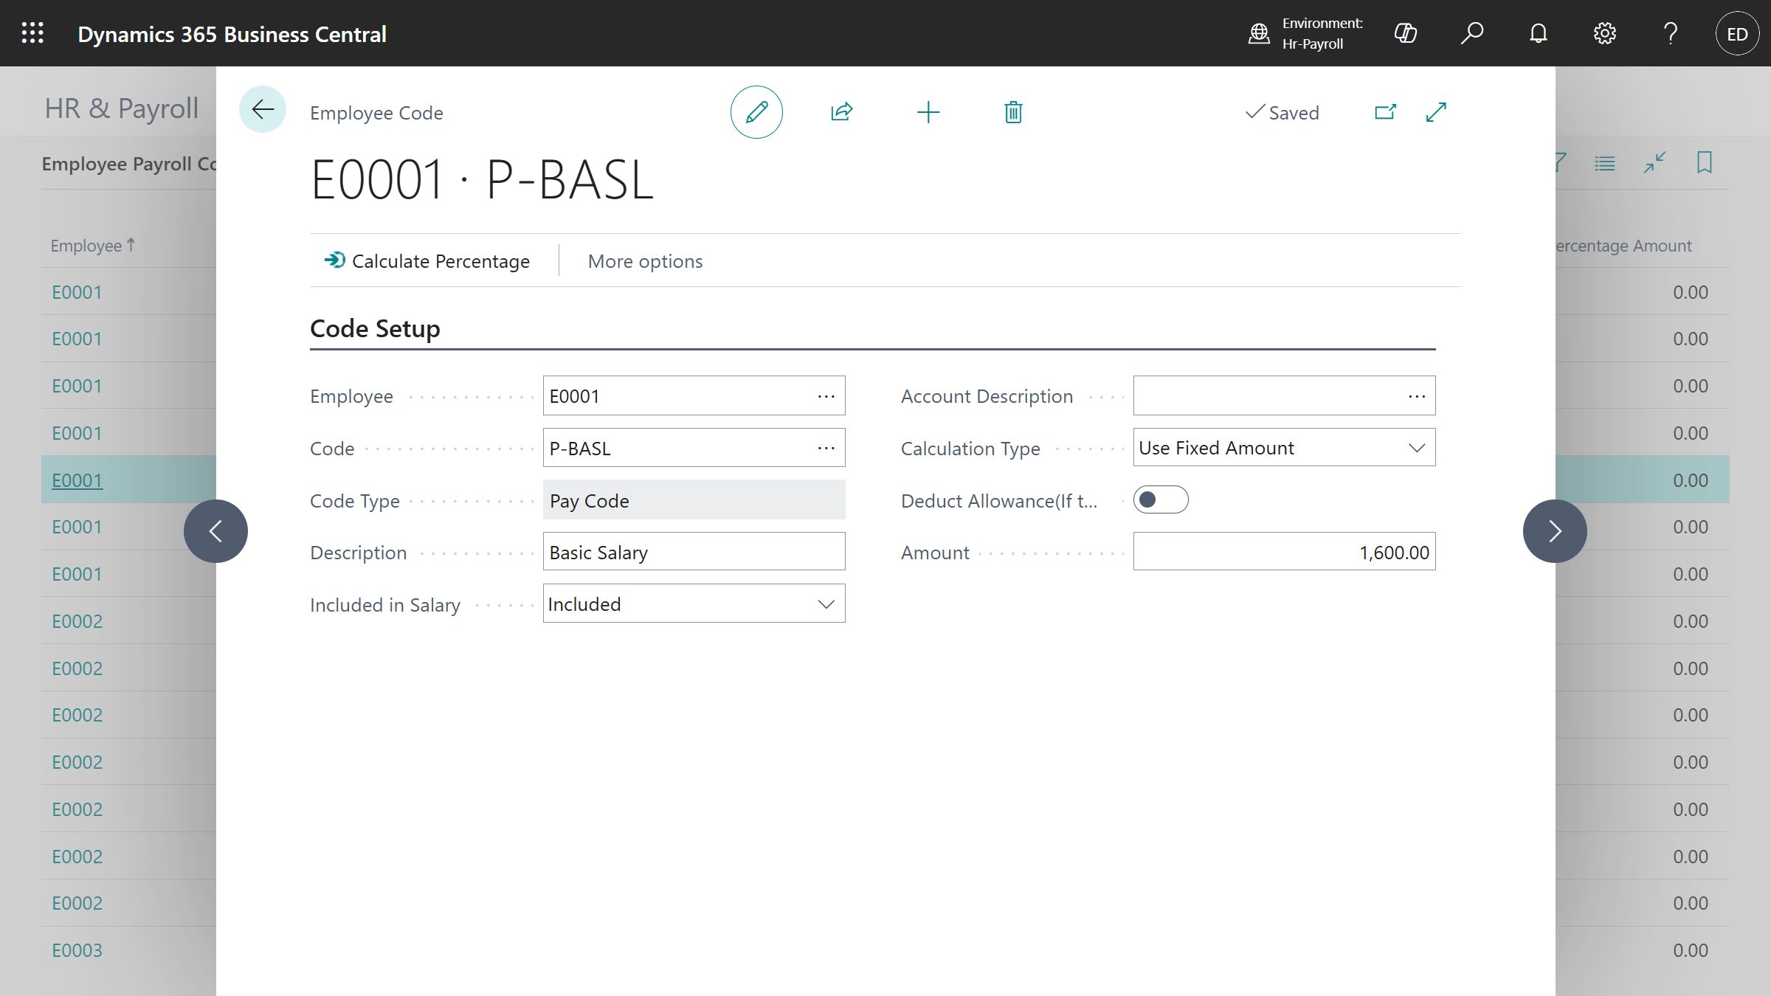The height and width of the screenshot is (996, 1771).
Task: Click the share icon
Action: tap(841, 112)
